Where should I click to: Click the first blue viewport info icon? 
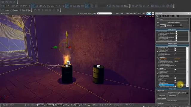(147, 14)
